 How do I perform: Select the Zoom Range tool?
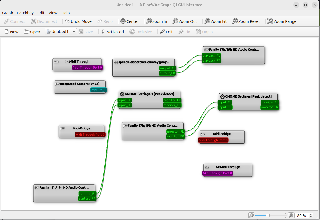270,21
